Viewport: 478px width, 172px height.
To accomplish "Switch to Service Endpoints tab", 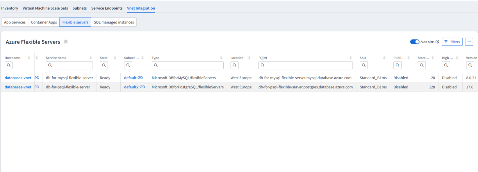I will point(107,8).
